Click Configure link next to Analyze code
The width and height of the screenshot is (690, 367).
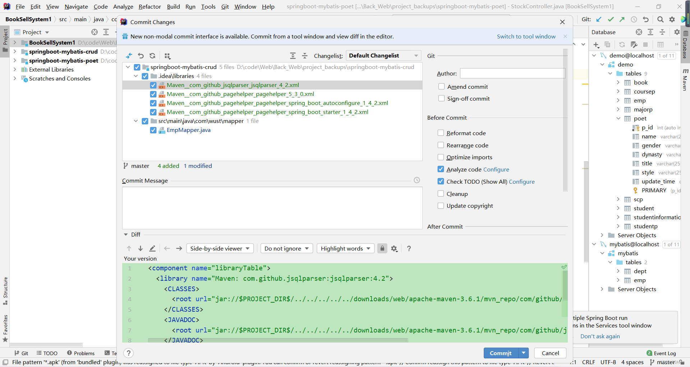(496, 169)
